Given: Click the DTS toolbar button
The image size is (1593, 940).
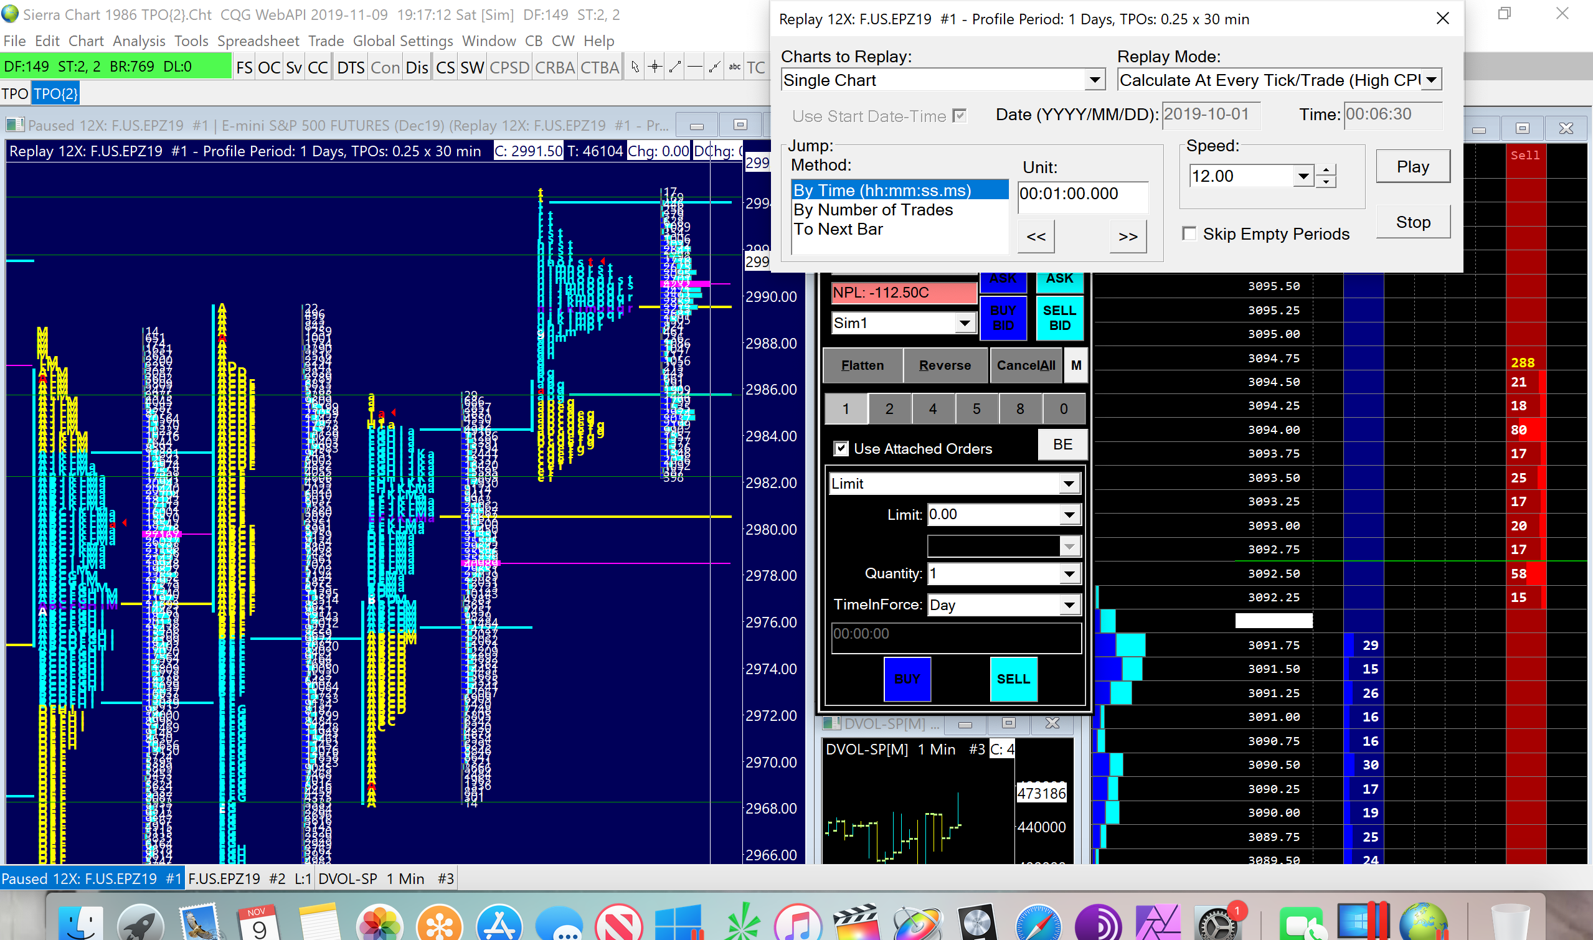Looking at the screenshot, I should (351, 67).
